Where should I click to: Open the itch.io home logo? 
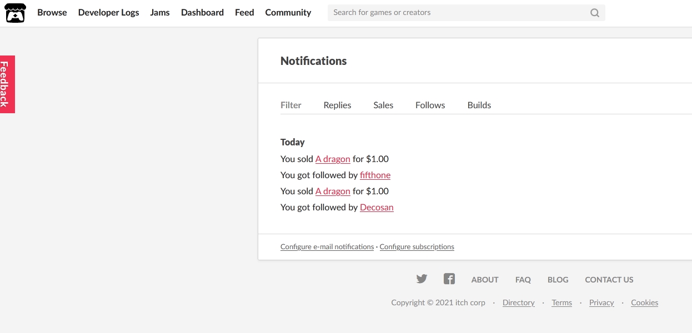click(16, 13)
